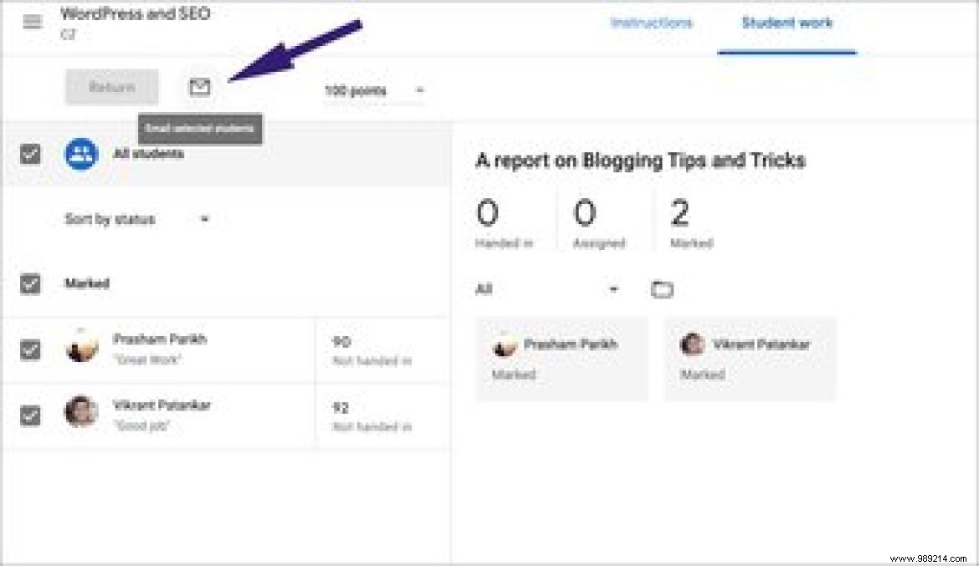Open the All submissions filter dropdown
The height and width of the screenshot is (566, 979).
tap(613, 288)
